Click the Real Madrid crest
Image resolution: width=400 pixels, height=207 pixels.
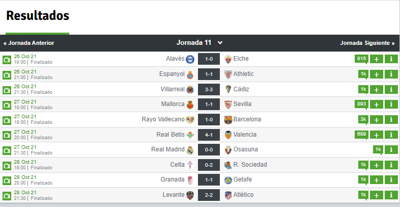(x=190, y=150)
